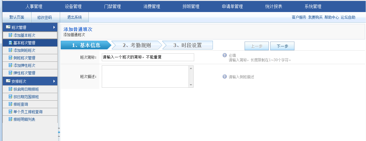Click the icon beside 添加基本班次
Viewport: 366px width, 141px height.
[11, 35]
